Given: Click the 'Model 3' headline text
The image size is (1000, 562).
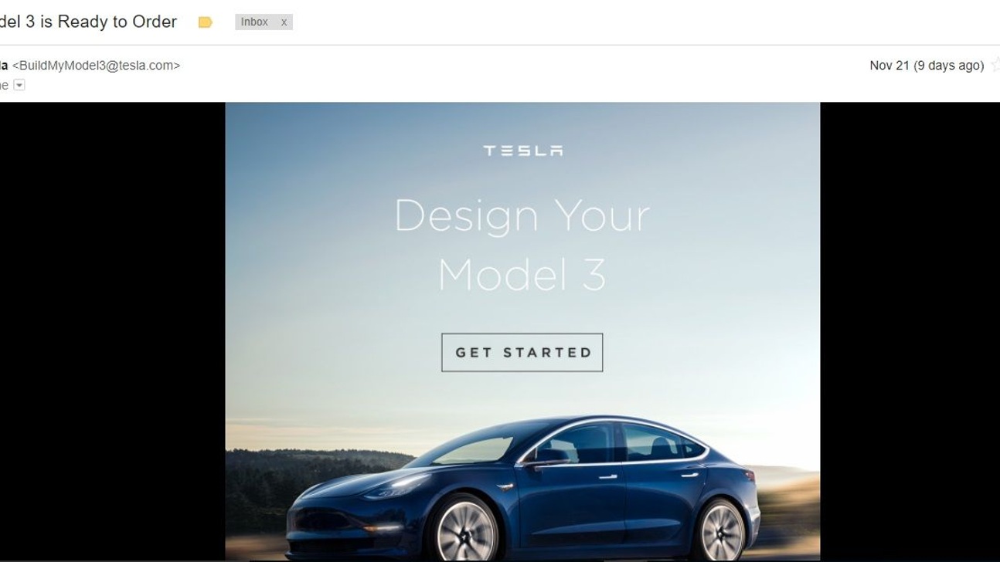Looking at the screenshot, I should 522,274.
